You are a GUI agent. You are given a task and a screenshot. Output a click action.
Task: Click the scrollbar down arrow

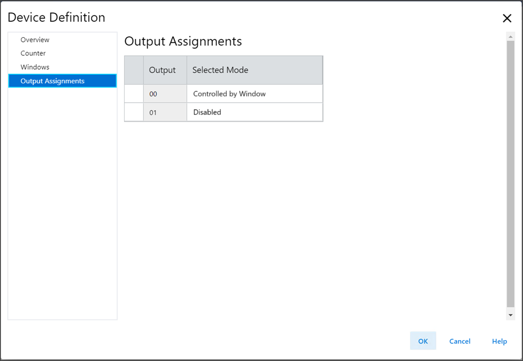click(510, 315)
